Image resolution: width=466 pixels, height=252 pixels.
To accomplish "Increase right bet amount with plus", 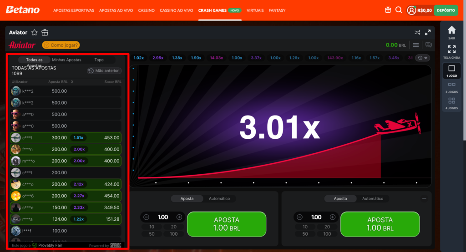I will pos(333,217).
